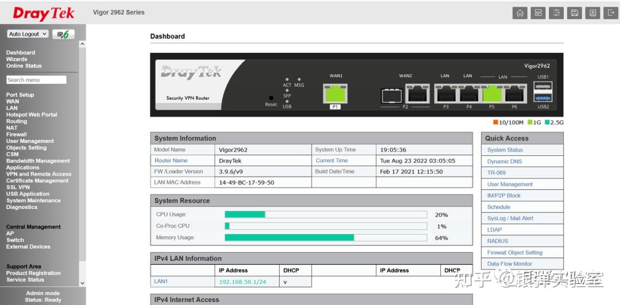The height and width of the screenshot is (305, 620).
Task: Open System Maintenance in the sidebar
Action: 34,201
